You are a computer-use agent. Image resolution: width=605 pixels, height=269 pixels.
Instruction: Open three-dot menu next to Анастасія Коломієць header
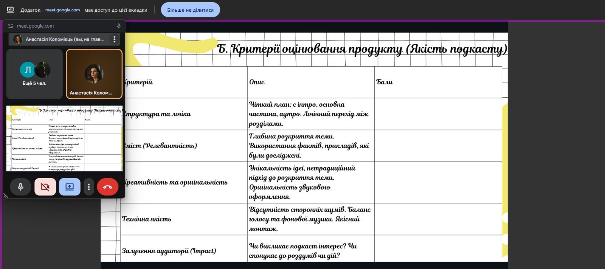114,39
